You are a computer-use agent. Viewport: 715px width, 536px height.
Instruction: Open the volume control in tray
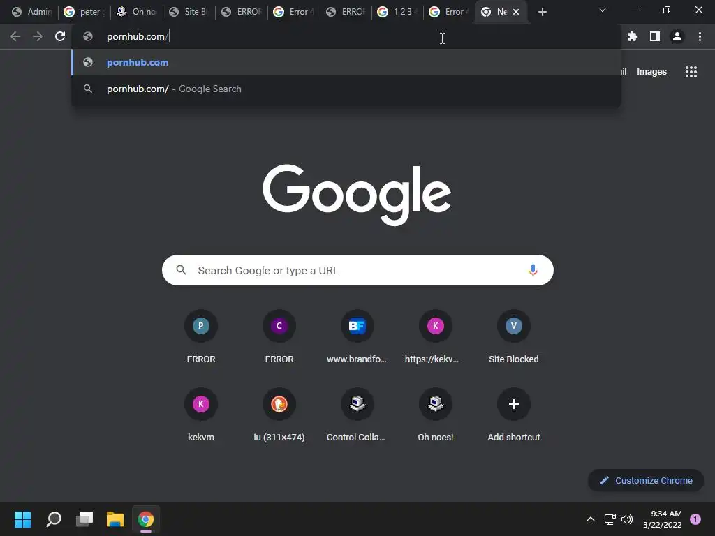pos(627,519)
